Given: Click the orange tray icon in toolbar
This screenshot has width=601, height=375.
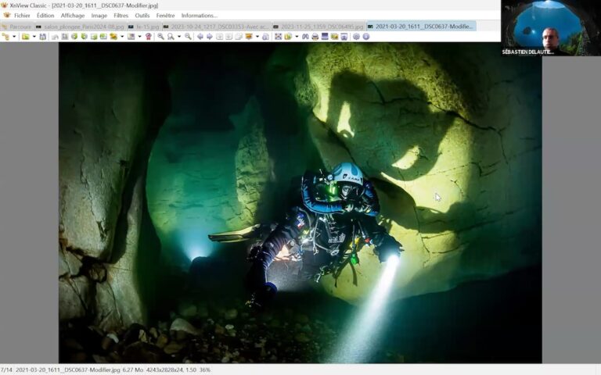Looking at the screenshot, I should pyautogui.click(x=249, y=37).
